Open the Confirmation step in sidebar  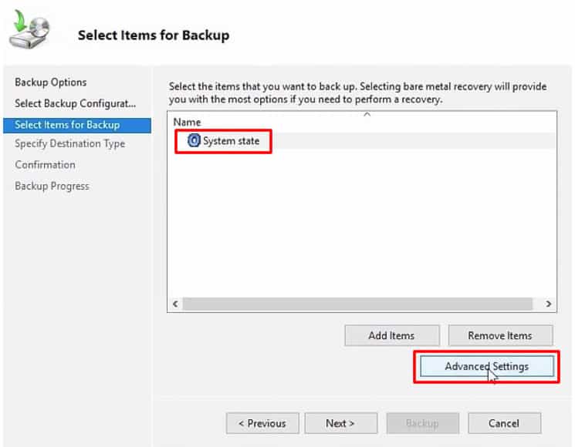(x=45, y=164)
